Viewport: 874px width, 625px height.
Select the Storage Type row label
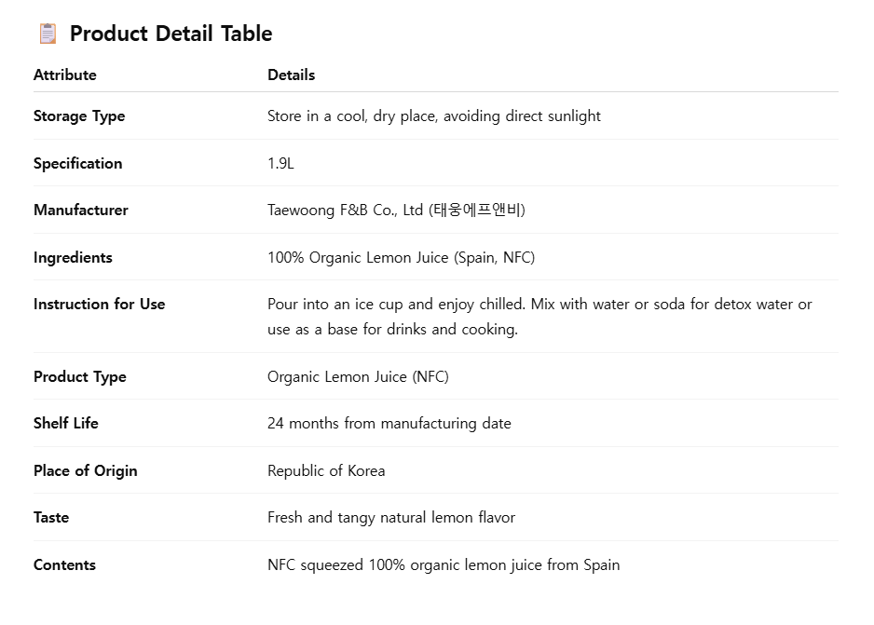[79, 116]
